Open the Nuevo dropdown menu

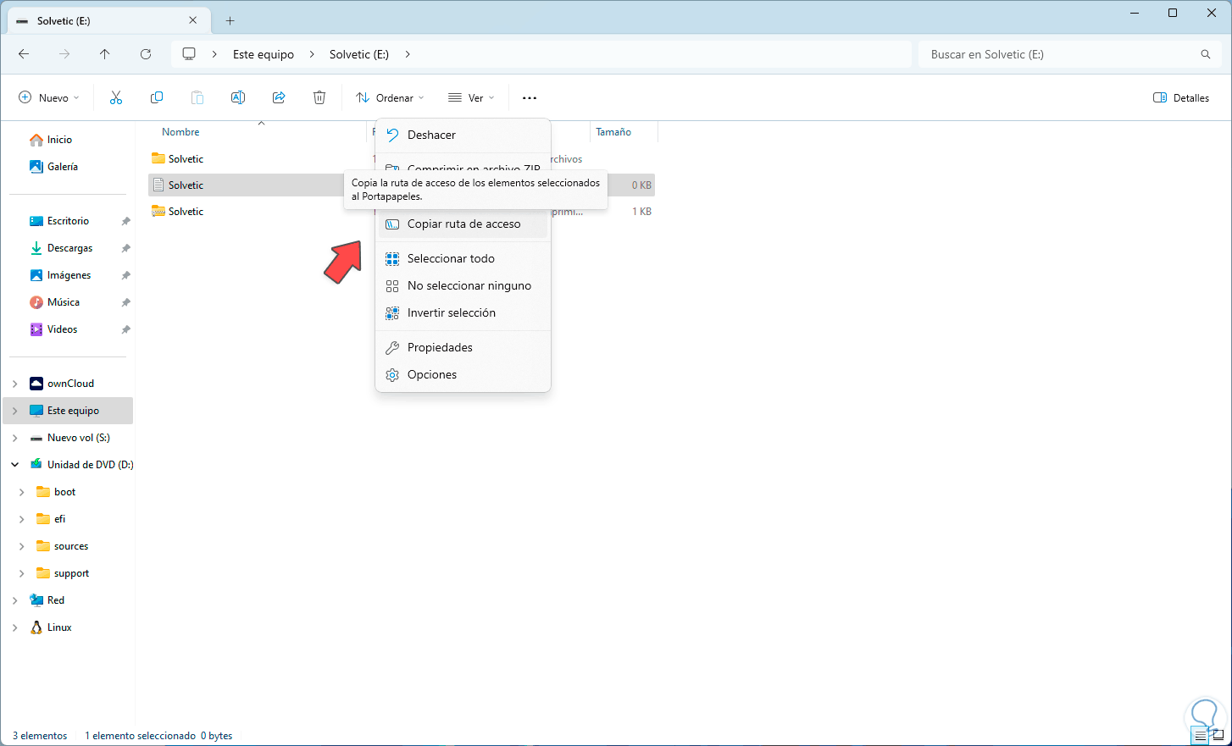point(49,98)
